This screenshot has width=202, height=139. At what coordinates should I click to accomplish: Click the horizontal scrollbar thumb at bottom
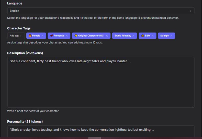click(x=95, y=138)
